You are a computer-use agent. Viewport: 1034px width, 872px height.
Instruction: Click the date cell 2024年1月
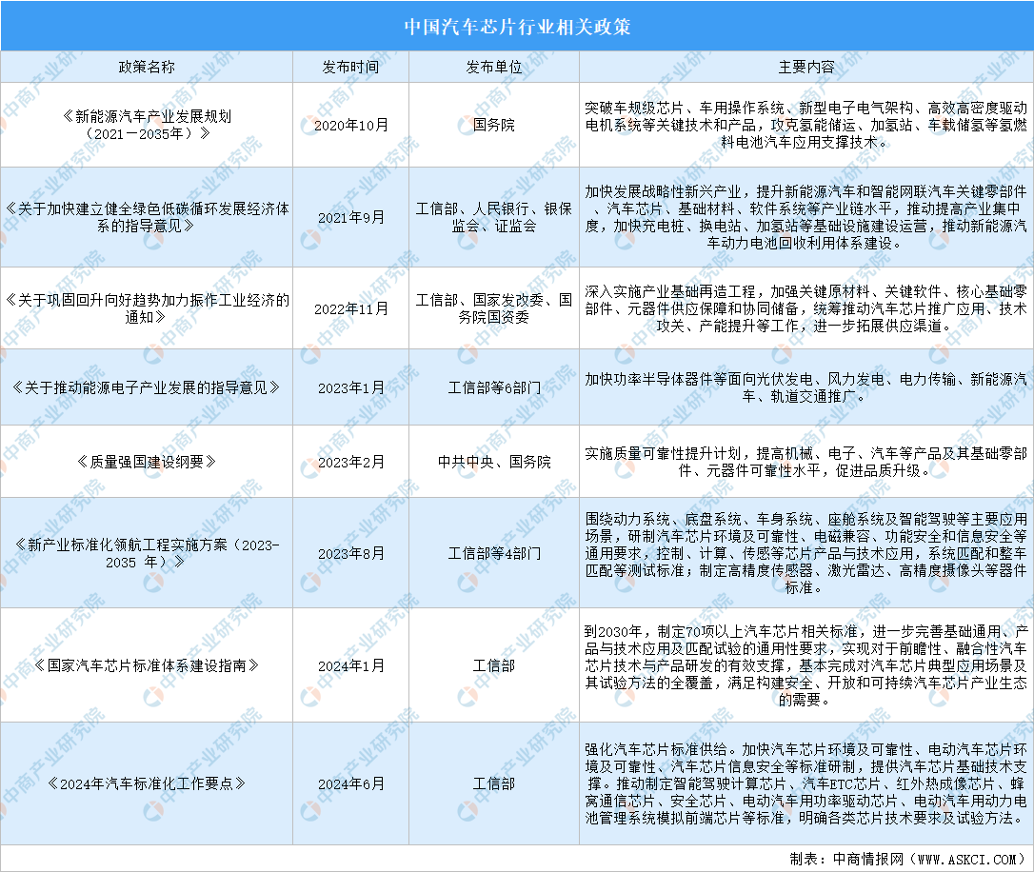point(350,665)
